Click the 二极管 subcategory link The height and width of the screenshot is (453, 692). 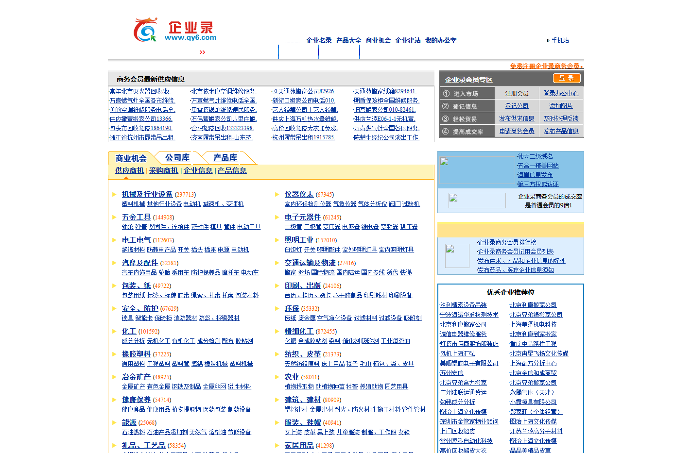coord(294,227)
